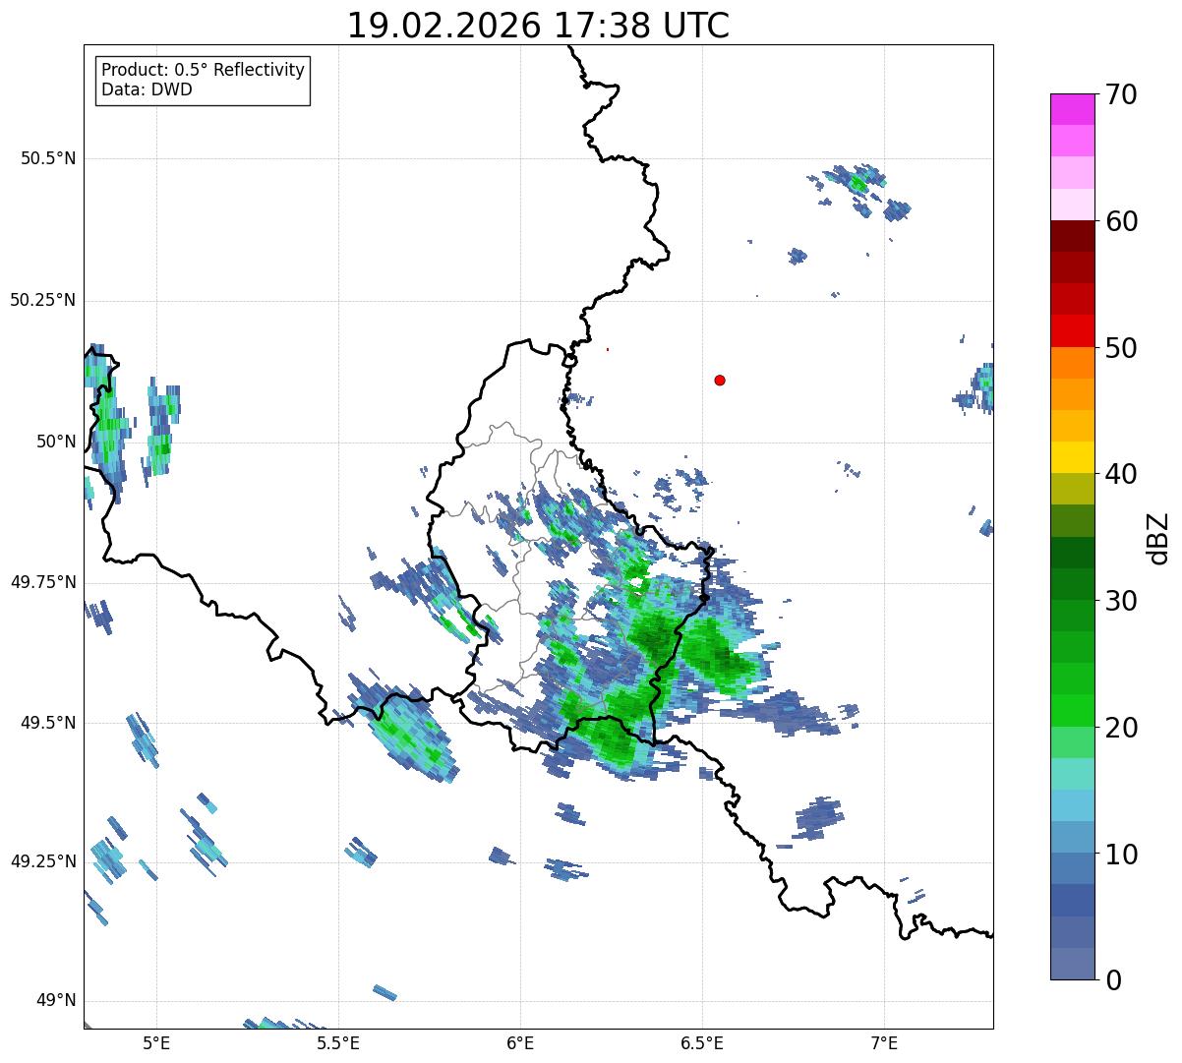Click the 'dBZ' colorbar axis label
This screenshot has height=1063, width=1182.
(1158, 537)
